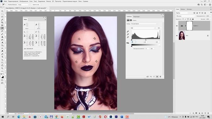Toggle pixel layer filter in Layers panel
The height and width of the screenshot is (119, 212).
194,13
